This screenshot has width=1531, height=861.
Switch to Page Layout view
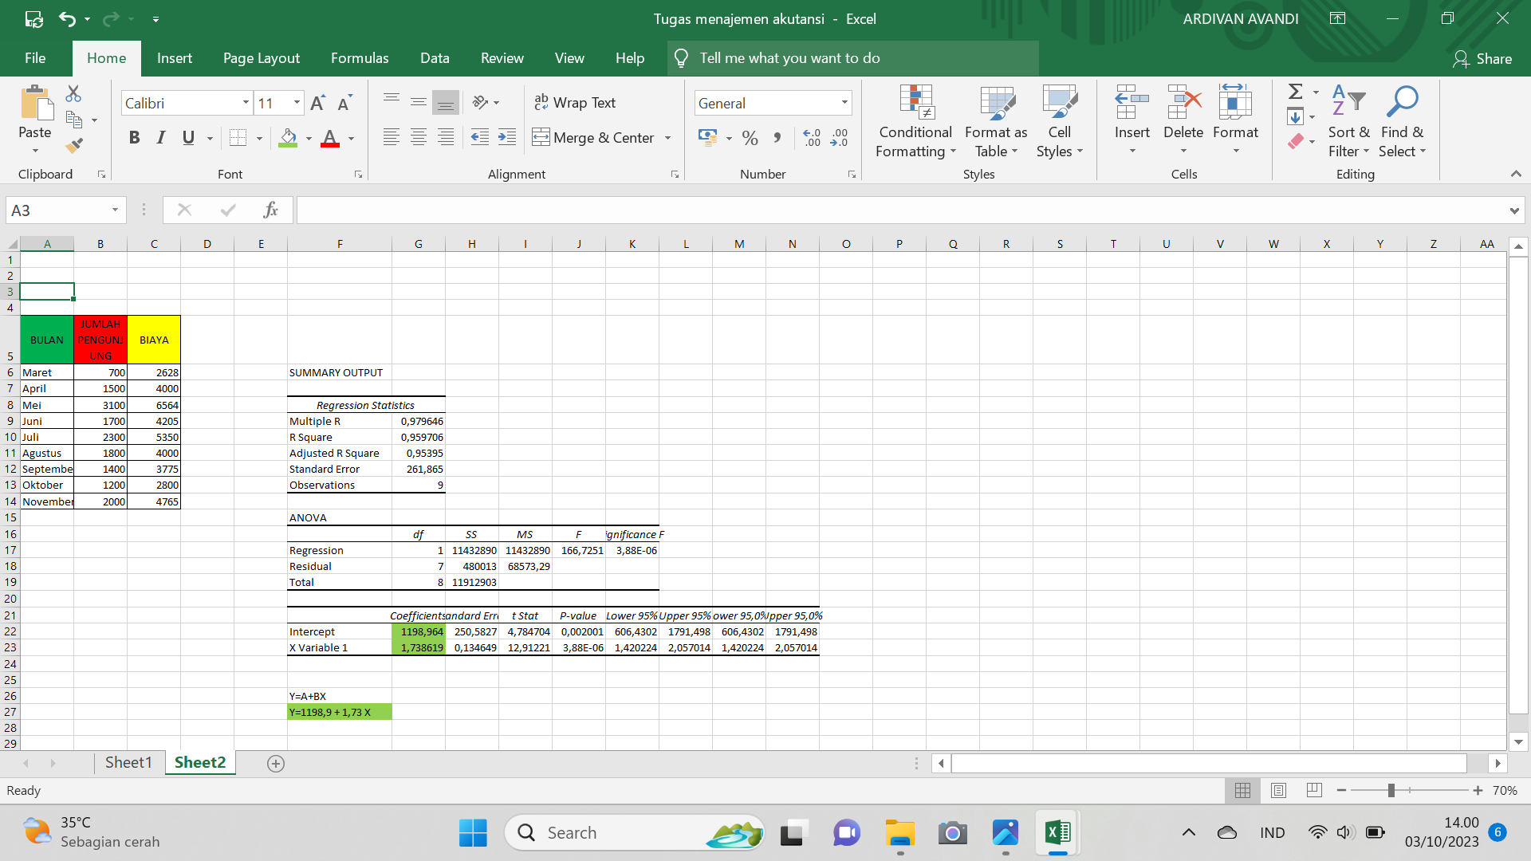click(1279, 790)
